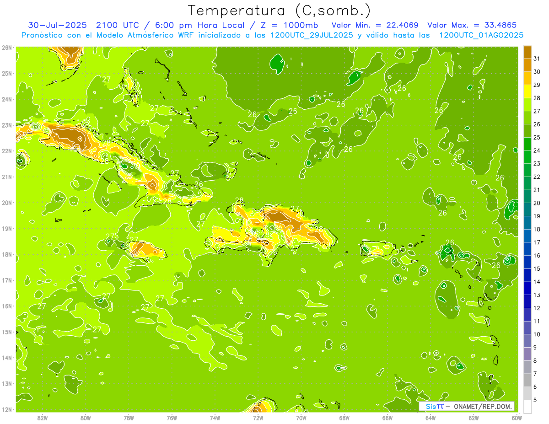Click the 80W longitude label
Viewport: 549px width, 424px height.
[x=86, y=418]
